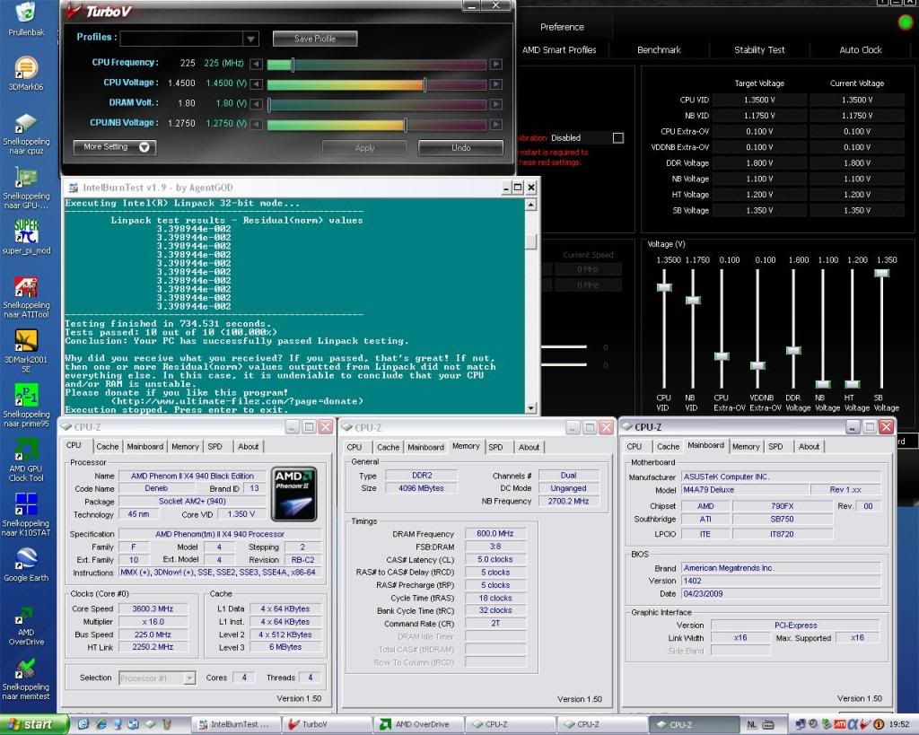Click the DDR Voltage target value 1.800 V
The width and height of the screenshot is (919, 735).
[x=759, y=163]
